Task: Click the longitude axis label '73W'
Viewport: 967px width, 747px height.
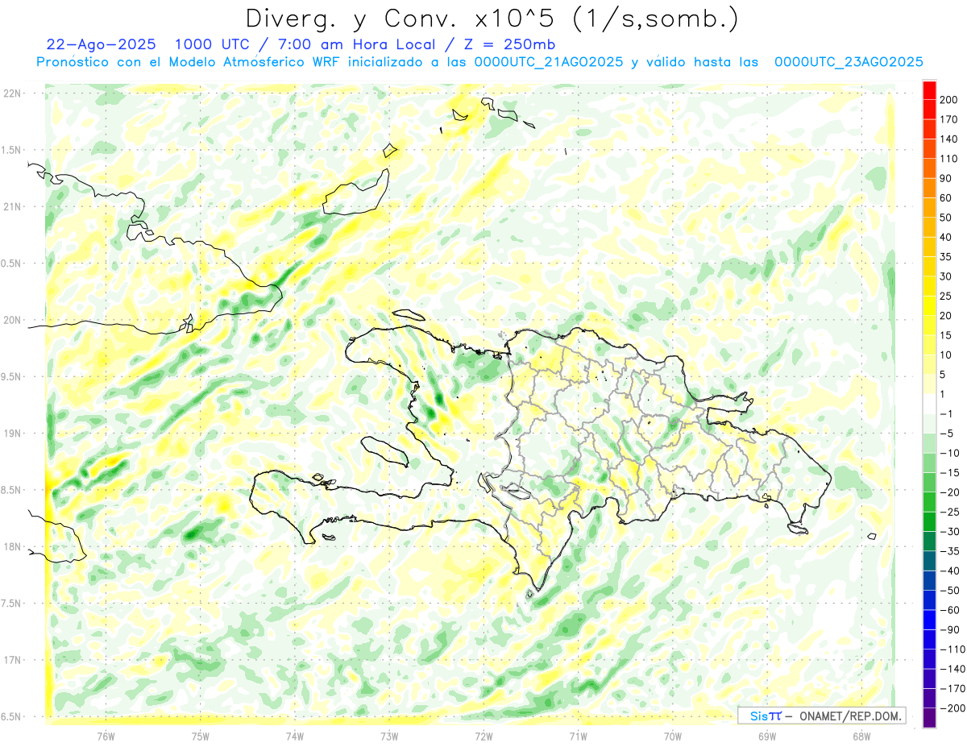Action: [x=389, y=737]
